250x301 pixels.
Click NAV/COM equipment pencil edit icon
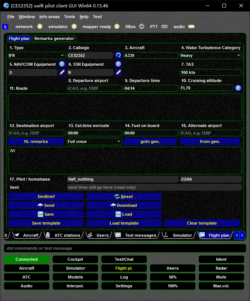[x=62, y=72]
